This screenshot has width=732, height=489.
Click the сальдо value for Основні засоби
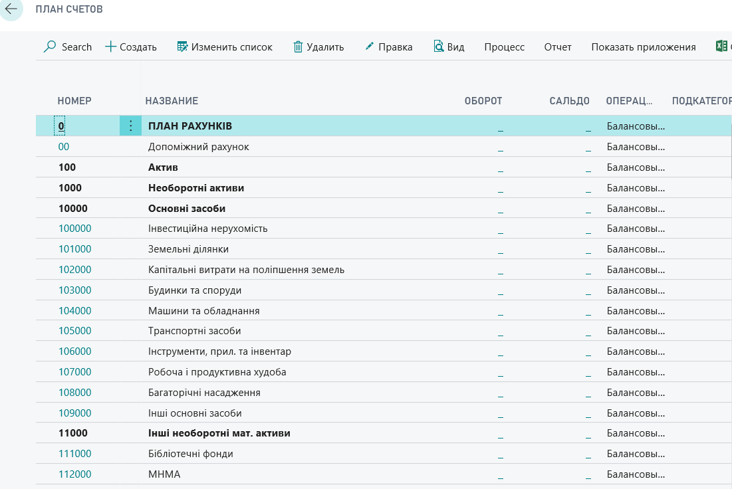pyautogui.click(x=588, y=209)
